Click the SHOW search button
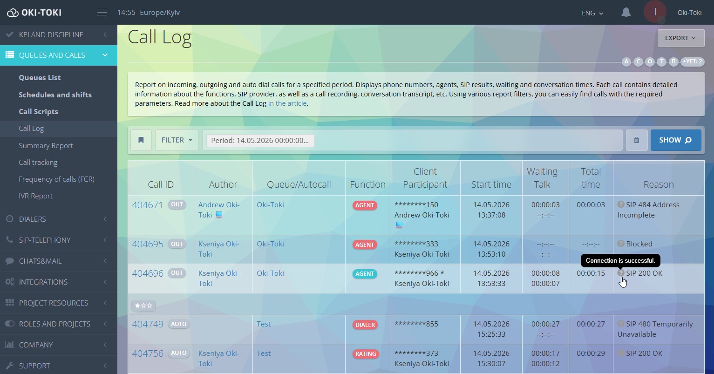Viewport: 714px width, 374px height. pyautogui.click(x=676, y=140)
